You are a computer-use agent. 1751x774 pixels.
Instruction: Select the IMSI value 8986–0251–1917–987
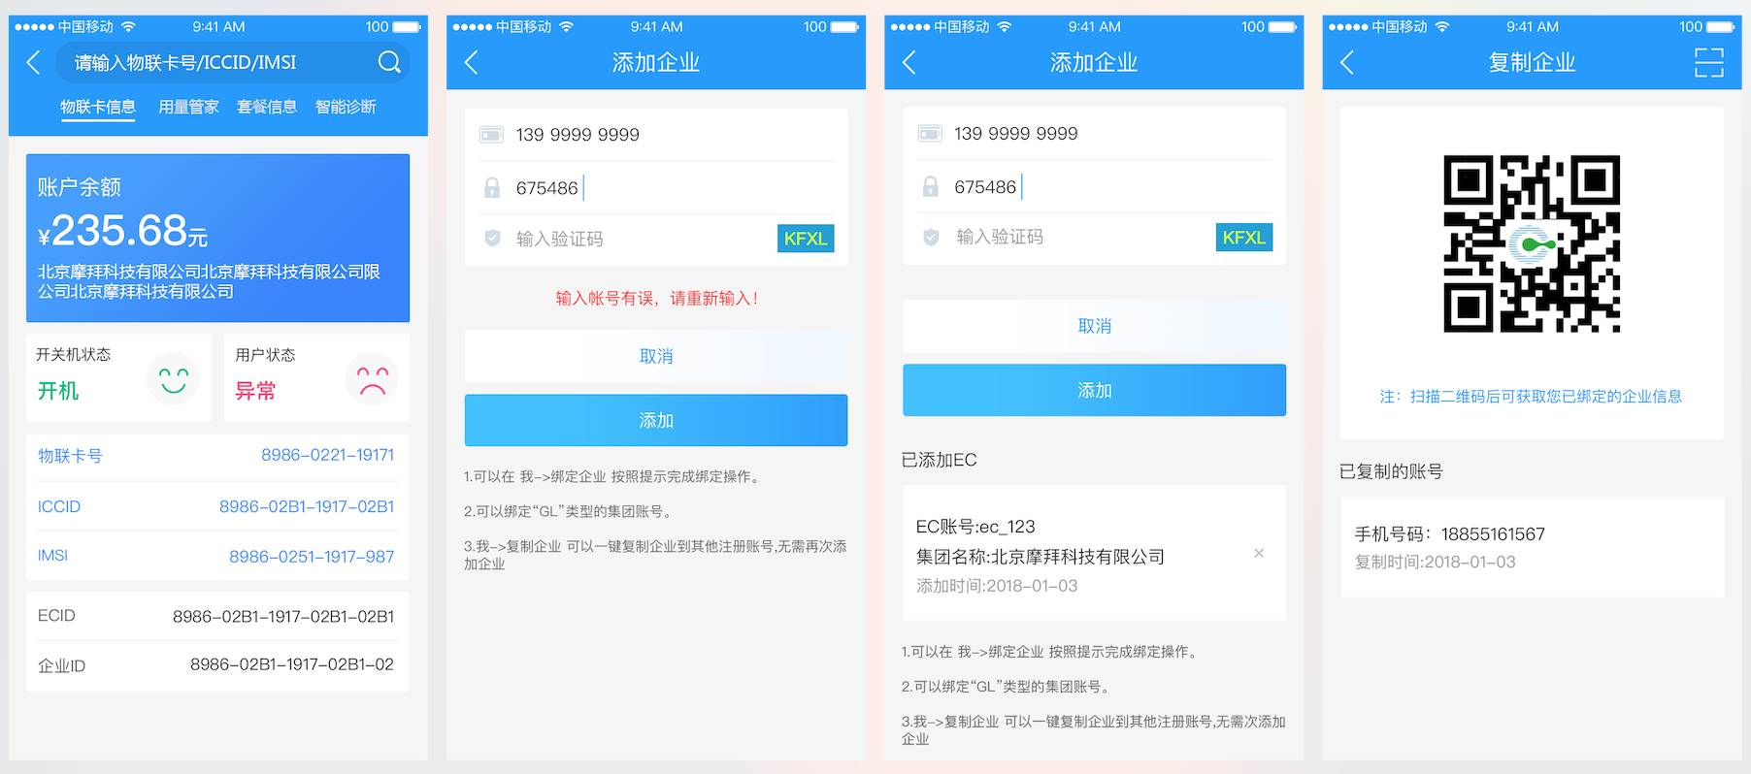tap(312, 557)
